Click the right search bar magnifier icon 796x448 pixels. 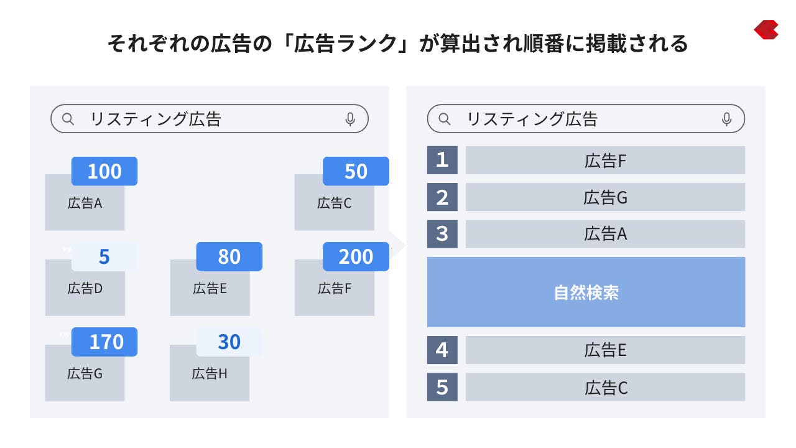(x=445, y=119)
